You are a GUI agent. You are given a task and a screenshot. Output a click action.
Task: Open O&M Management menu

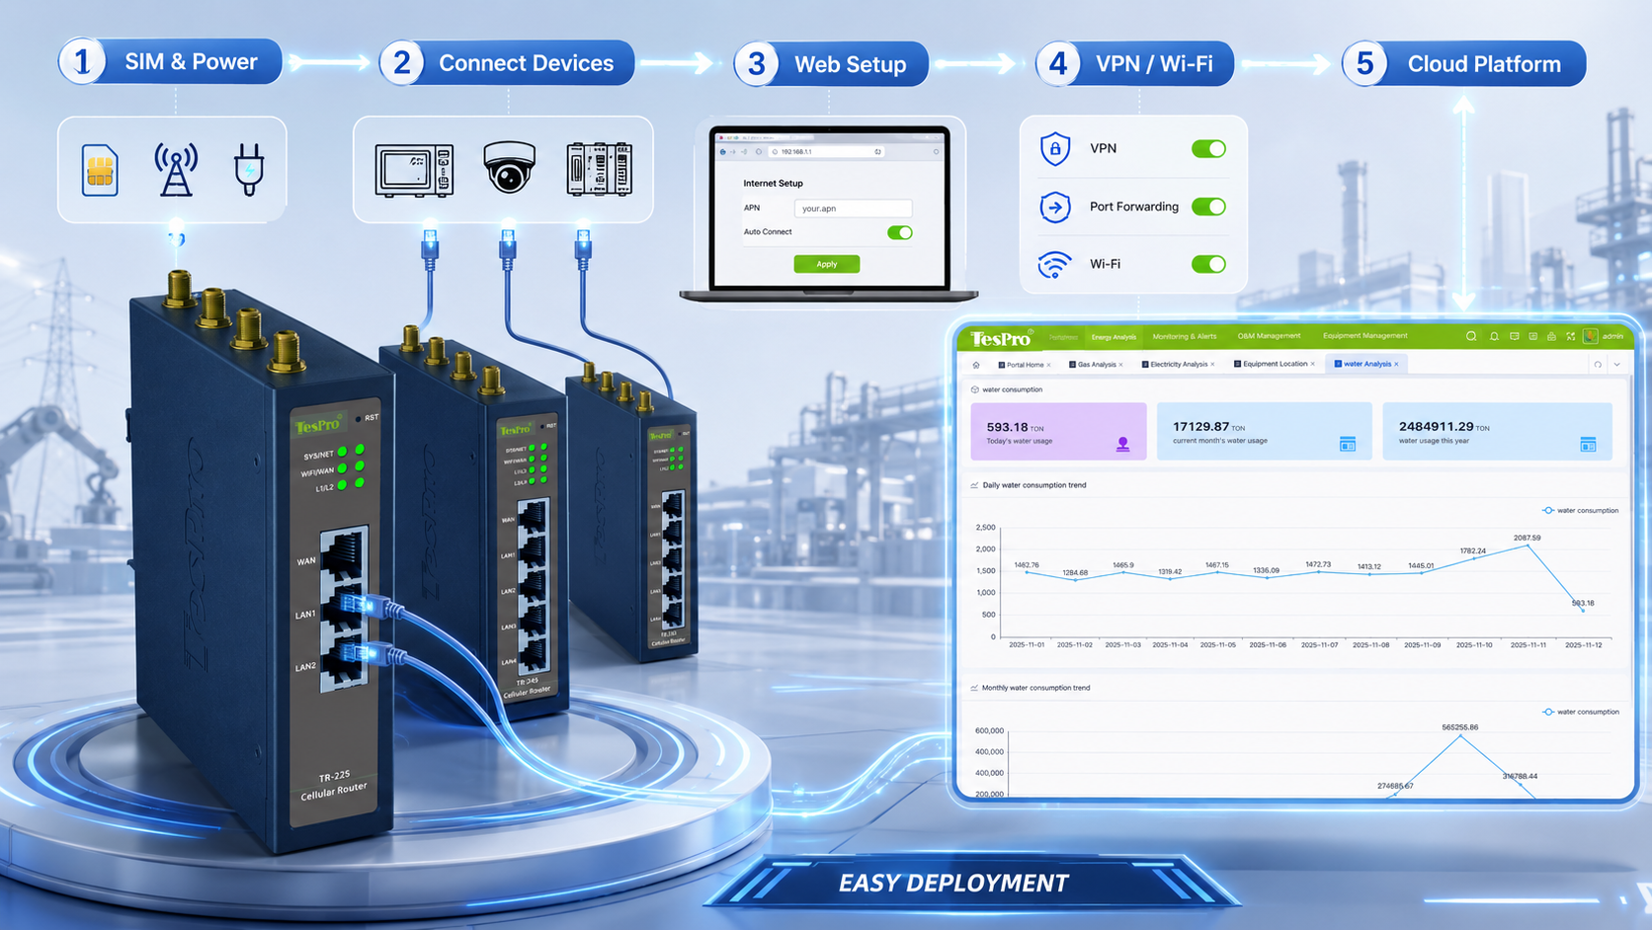(x=1269, y=336)
